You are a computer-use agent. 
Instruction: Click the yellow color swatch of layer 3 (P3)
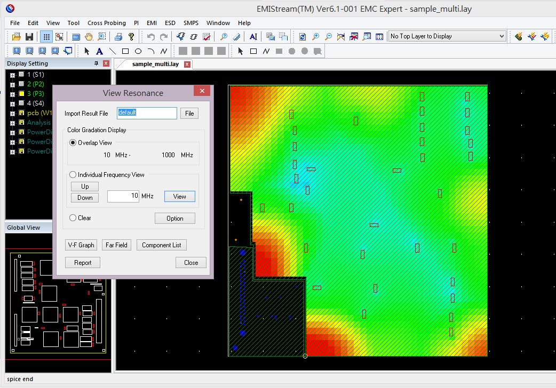coord(21,93)
